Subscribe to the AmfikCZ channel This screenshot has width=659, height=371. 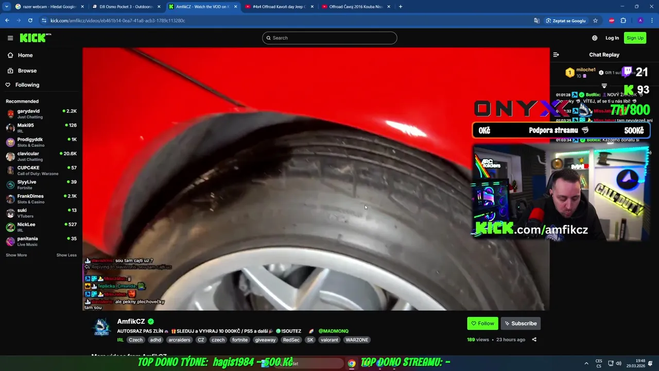point(521,323)
